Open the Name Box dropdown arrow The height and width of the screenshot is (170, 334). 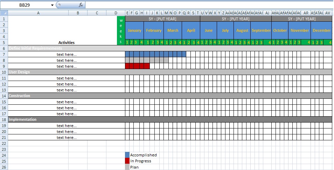pos(53,5)
